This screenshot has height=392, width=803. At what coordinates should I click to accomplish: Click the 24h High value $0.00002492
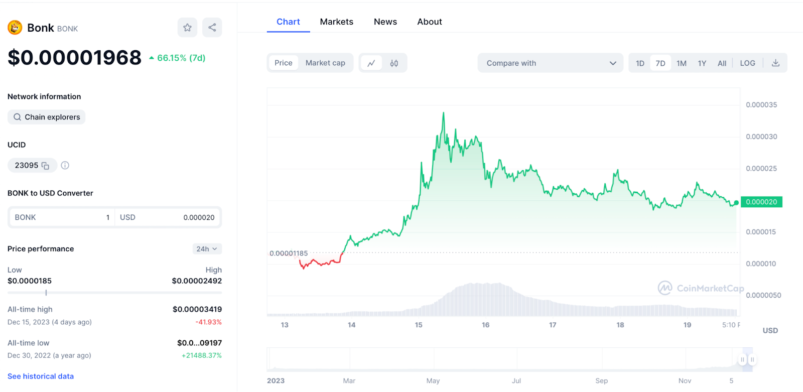(197, 281)
